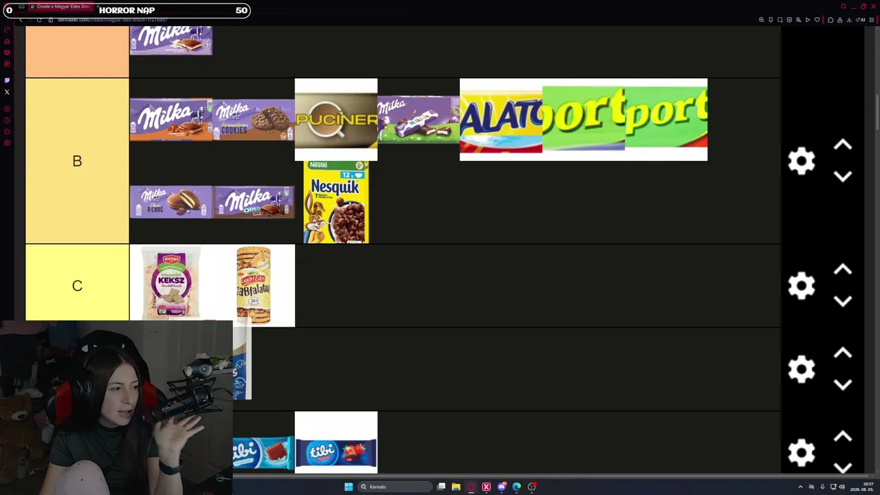The width and height of the screenshot is (880, 495).
Task: Select the first Milka bar in tier B
Action: click(171, 120)
